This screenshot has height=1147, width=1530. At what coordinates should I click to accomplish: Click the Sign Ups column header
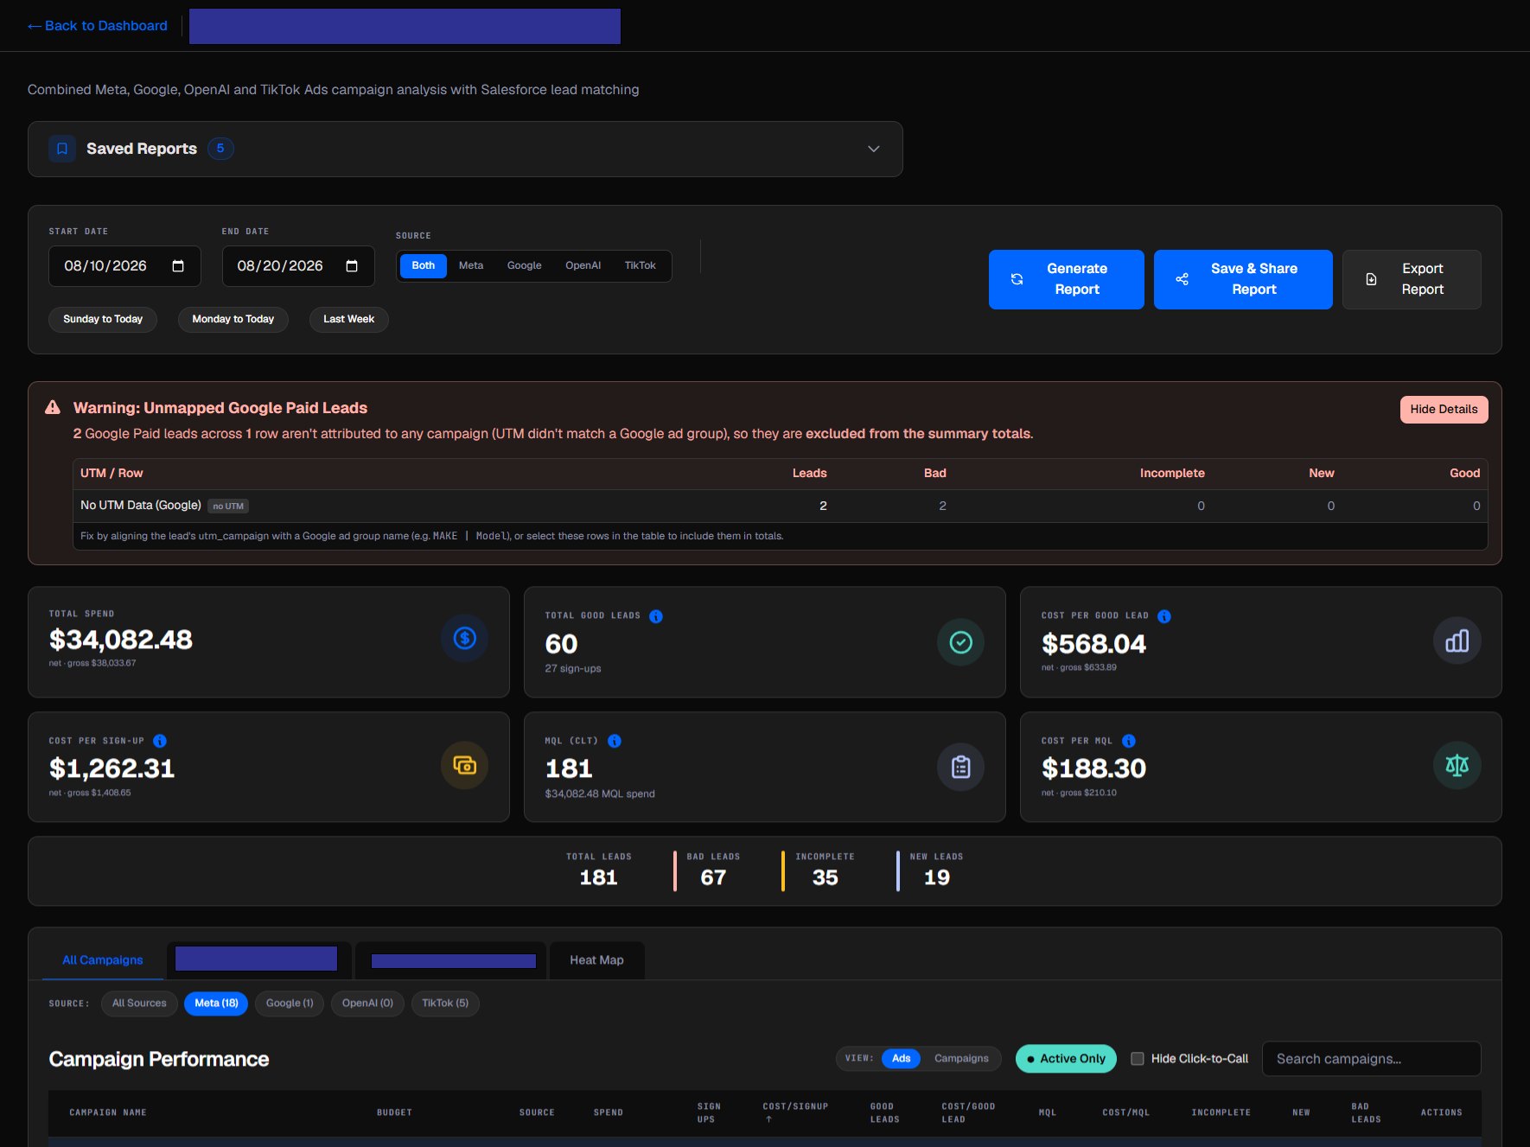point(709,1112)
